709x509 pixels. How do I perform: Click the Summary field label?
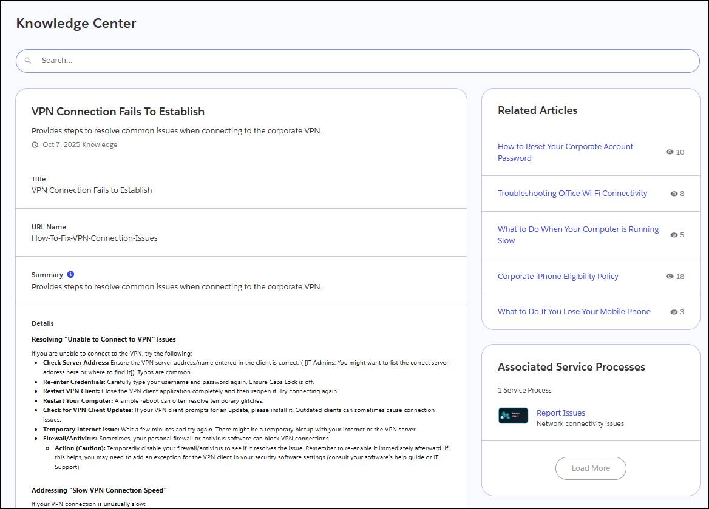pos(47,275)
